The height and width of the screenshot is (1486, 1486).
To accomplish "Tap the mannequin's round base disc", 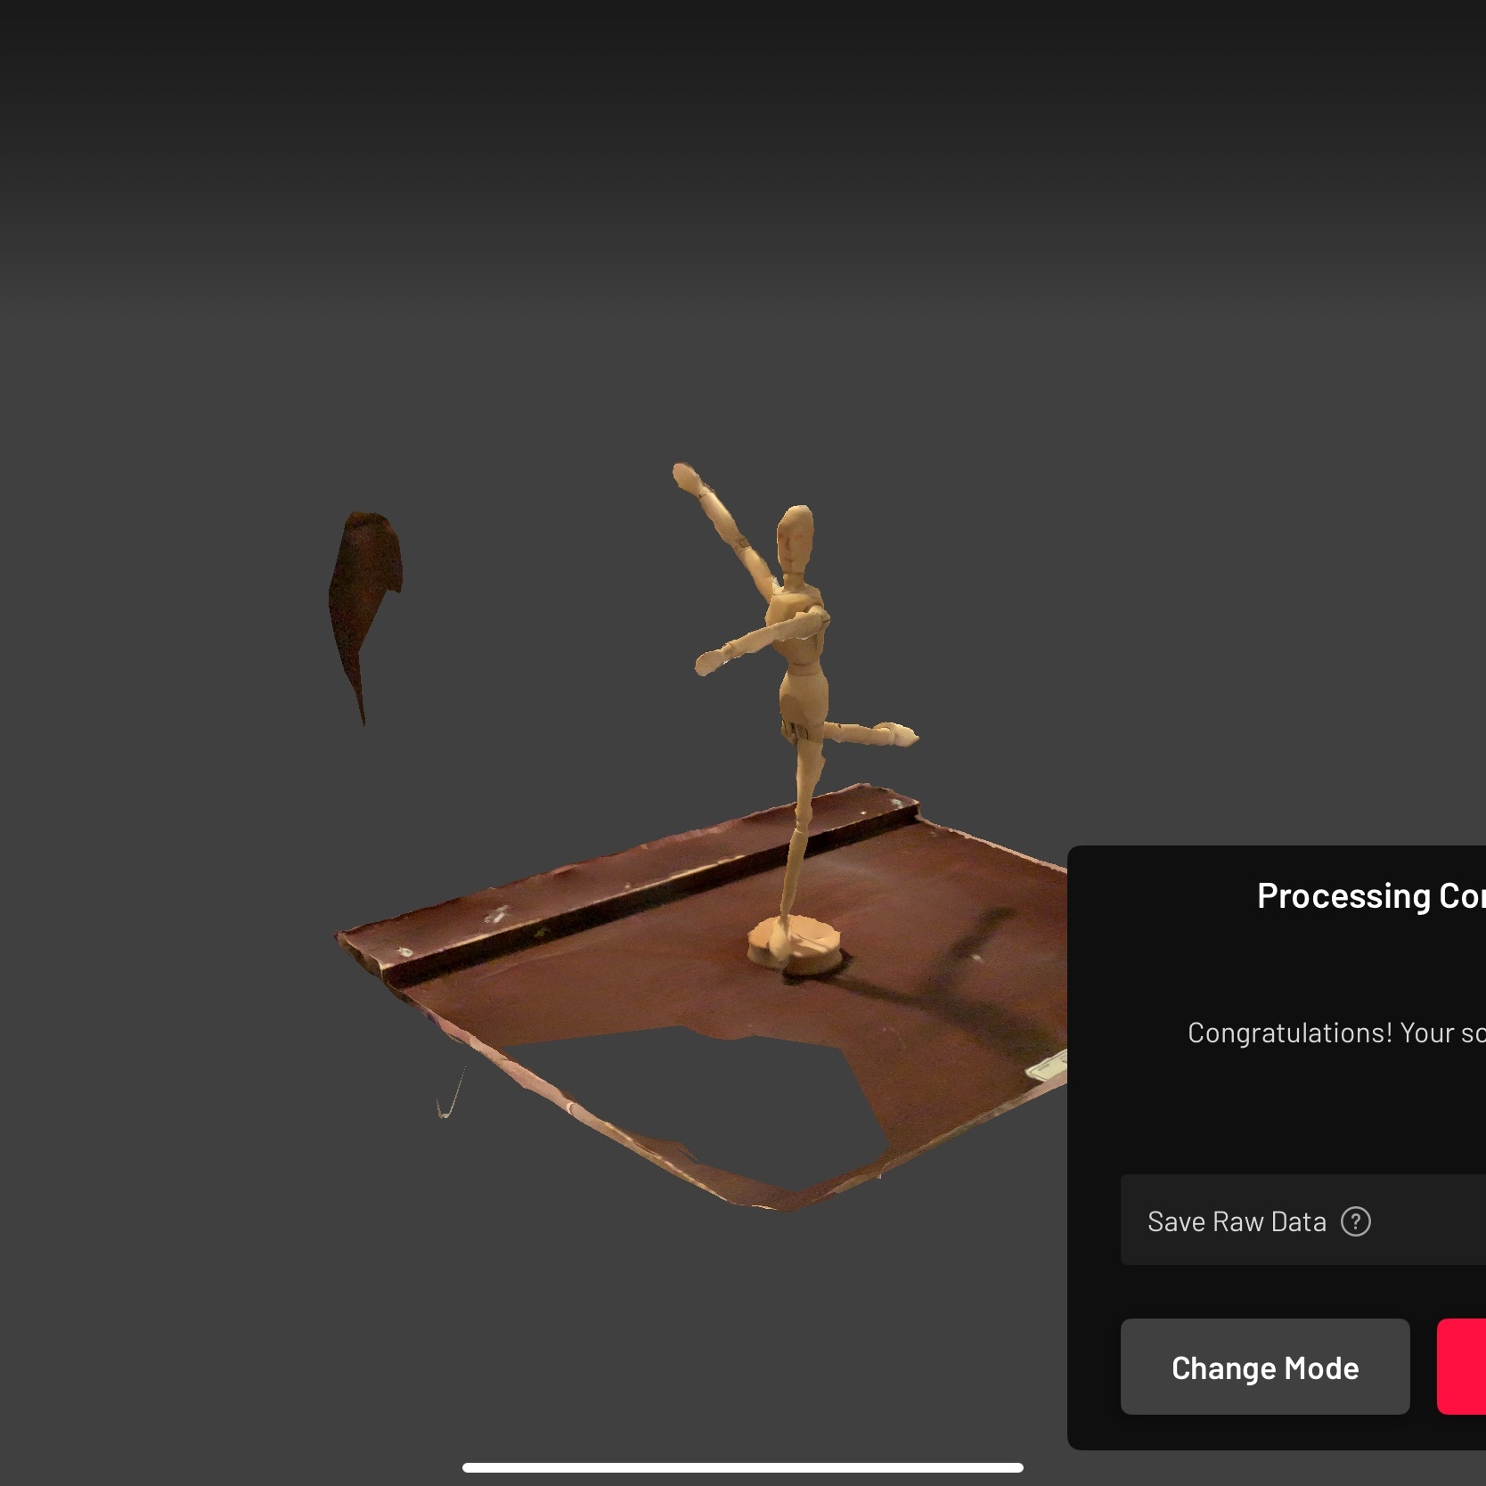I will click(x=796, y=944).
